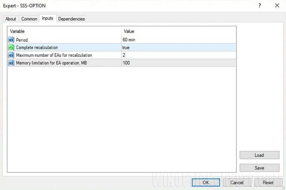Viewport: 286px width, 190px height.
Task: Switch to the About tab
Action: 11,19
